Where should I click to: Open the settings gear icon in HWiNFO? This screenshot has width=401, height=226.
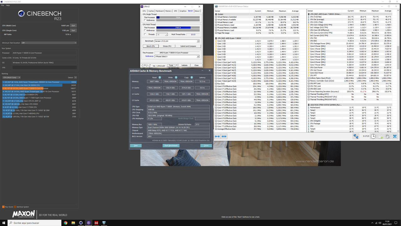(x=388, y=136)
